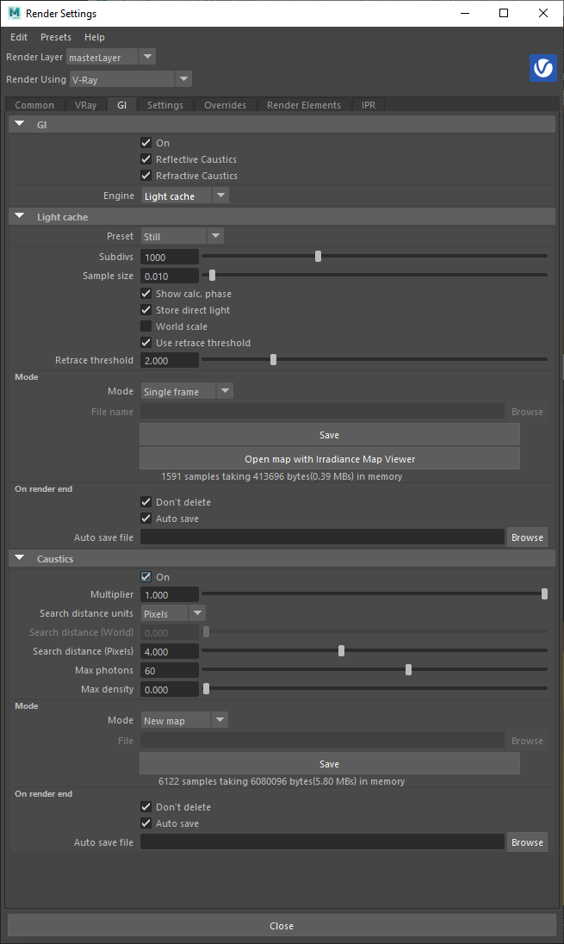Collapse the Caustics section arrow

20,559
